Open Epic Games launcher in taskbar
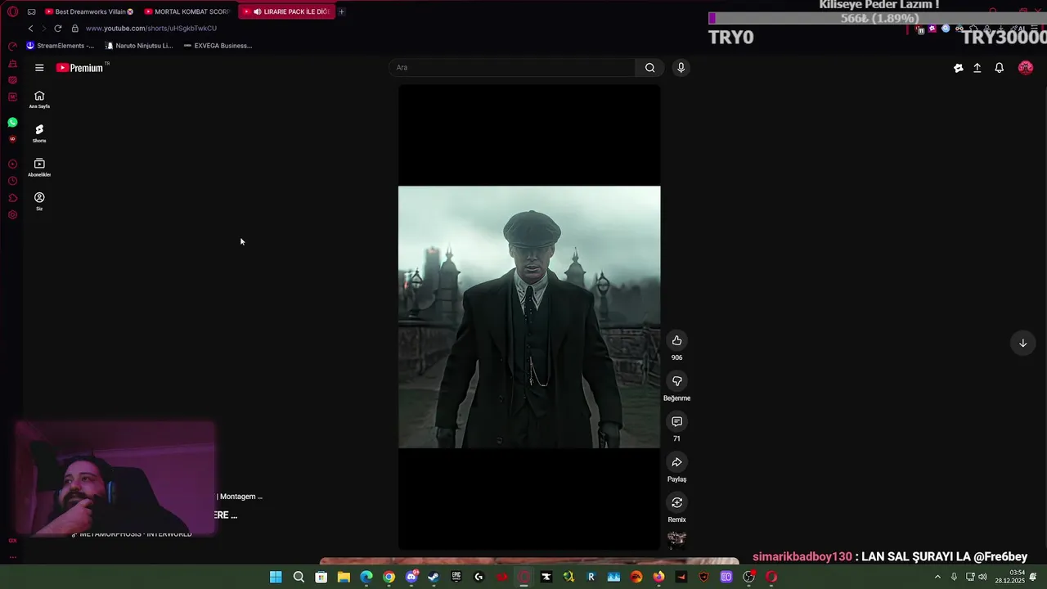Viewport: 1047px width, 589px height. click(456, 577)
